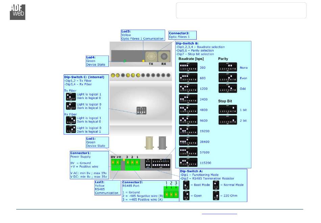
Task: Click the "Dip-Switch A:" heading
Action: [191, 171]
